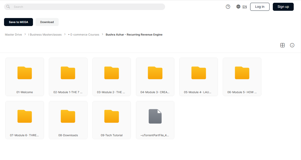Click the 04-Module 3- CREA label
Viewport: 301px width, 160px height.
click(155, 92)
